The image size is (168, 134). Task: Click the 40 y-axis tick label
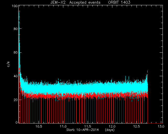pyautogui.click(x=16, y=76)
